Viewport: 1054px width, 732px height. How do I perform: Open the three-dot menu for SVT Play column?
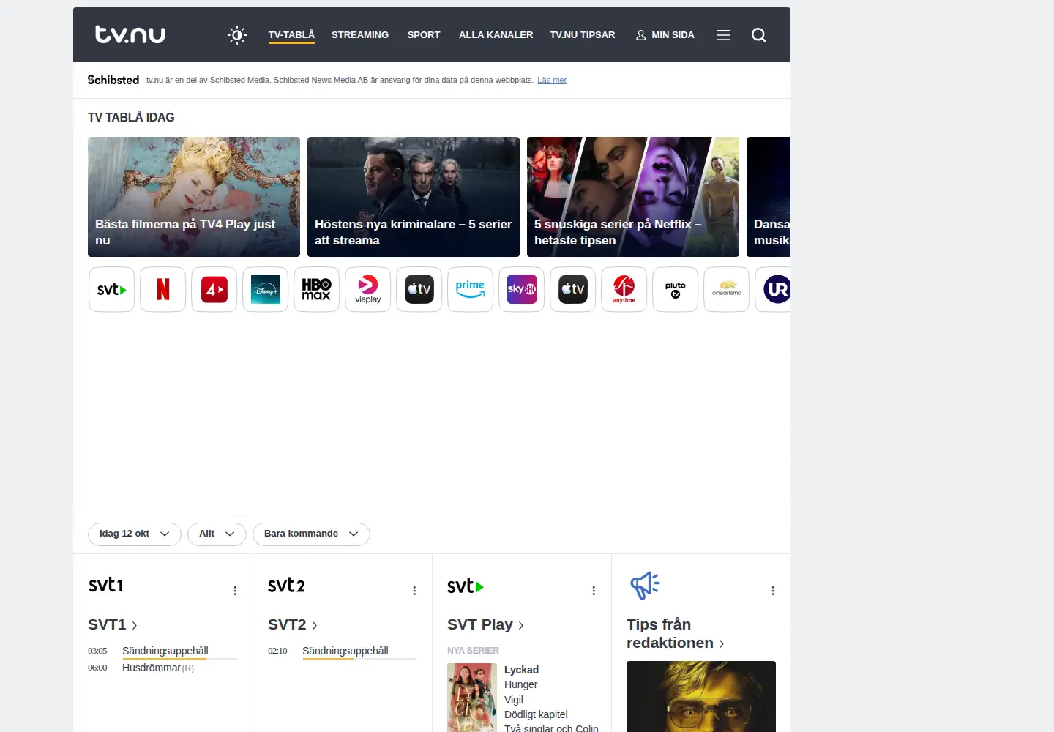pyautogui.click(x=594, y=591)
